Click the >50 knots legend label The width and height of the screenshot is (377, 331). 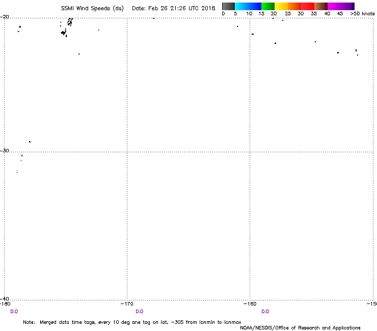coord(362,14)
